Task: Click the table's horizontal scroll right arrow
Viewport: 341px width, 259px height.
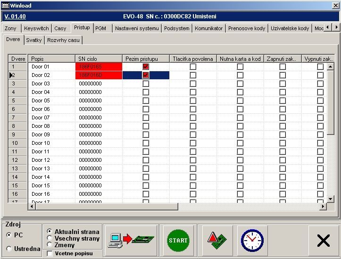Action: pyautogui.click(x=323, y=206)
